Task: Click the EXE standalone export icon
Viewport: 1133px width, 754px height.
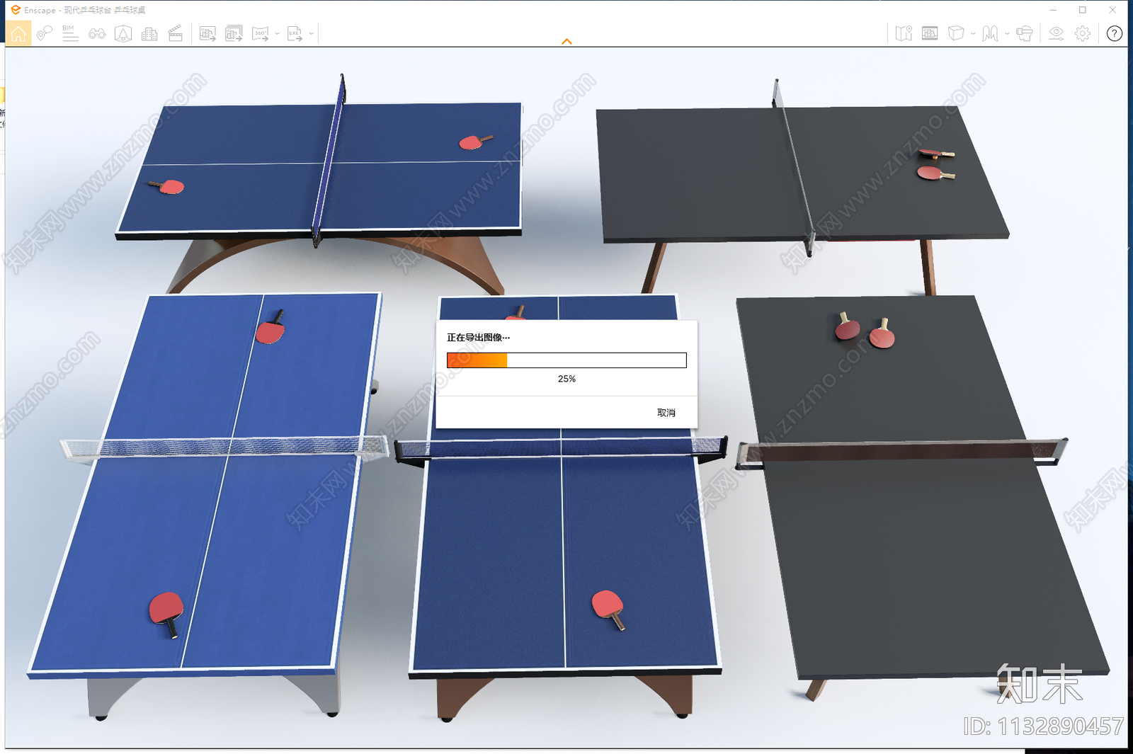Action: click(295, 33)
